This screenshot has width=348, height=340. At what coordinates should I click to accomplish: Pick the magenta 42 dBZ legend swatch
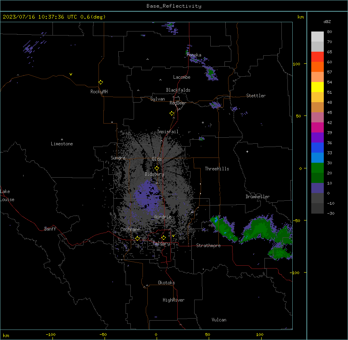click(x=317, y=127)
